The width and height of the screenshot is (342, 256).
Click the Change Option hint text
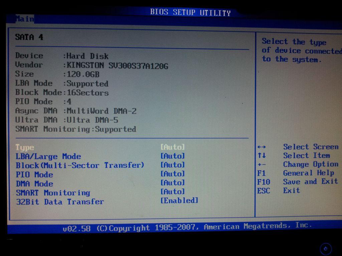311,164
